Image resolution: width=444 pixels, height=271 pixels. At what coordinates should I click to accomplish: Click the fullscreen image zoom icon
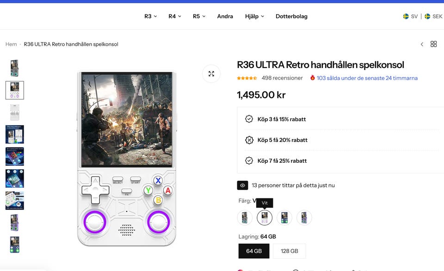pyautogui.click(x=211, y=74)
